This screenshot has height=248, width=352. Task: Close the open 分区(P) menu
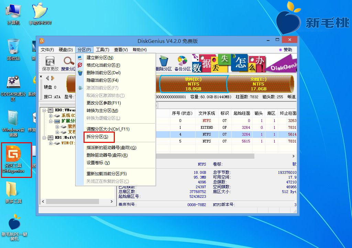(x=84, y=50)
